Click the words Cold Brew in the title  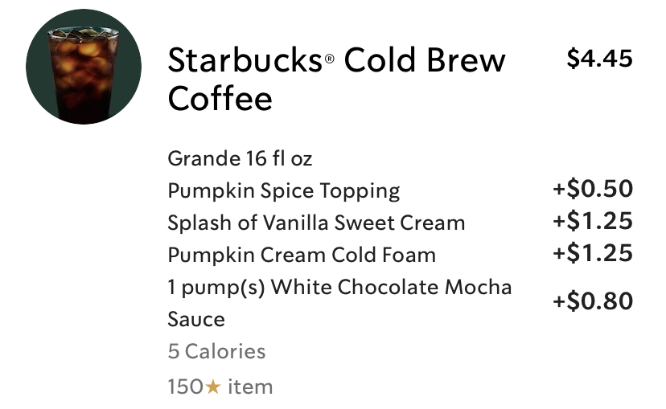click(425, 61)
